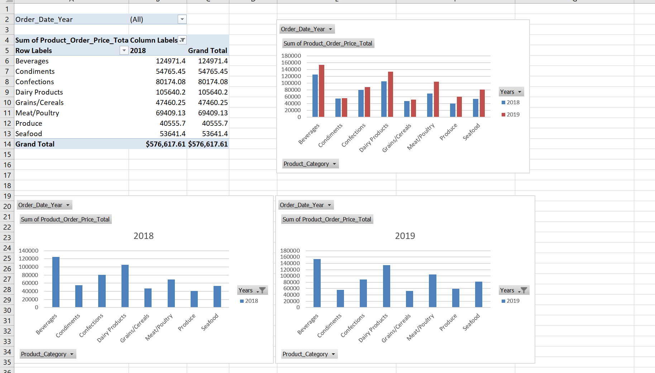The height and width of the screenshot is (373, 655).
Task: Click Produce axis label in 2019 chart
Action: point(448,322)
